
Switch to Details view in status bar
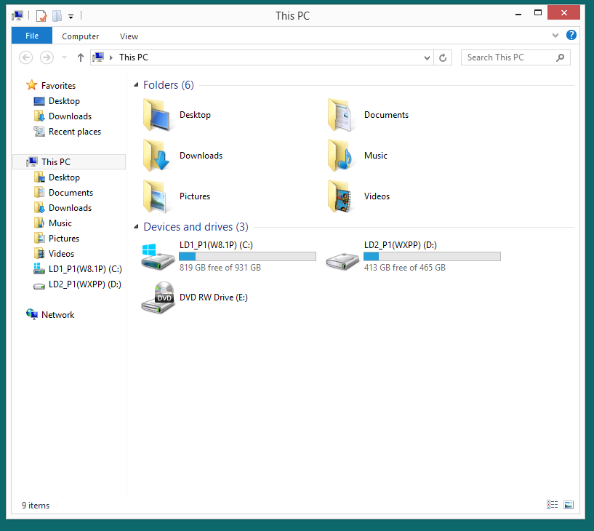(x=553, y=505)
